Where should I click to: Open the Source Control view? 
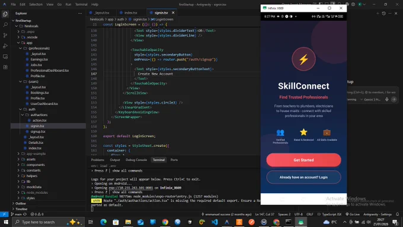(x=5, y=35)
